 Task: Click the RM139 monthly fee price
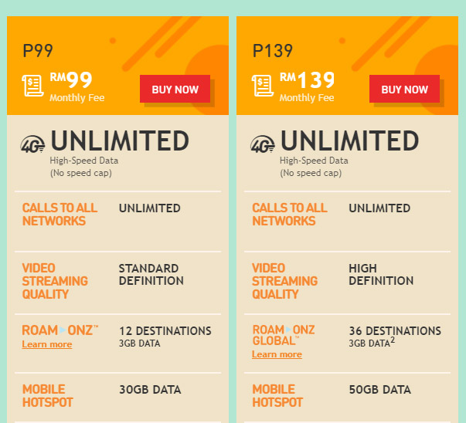click(308, 81)
